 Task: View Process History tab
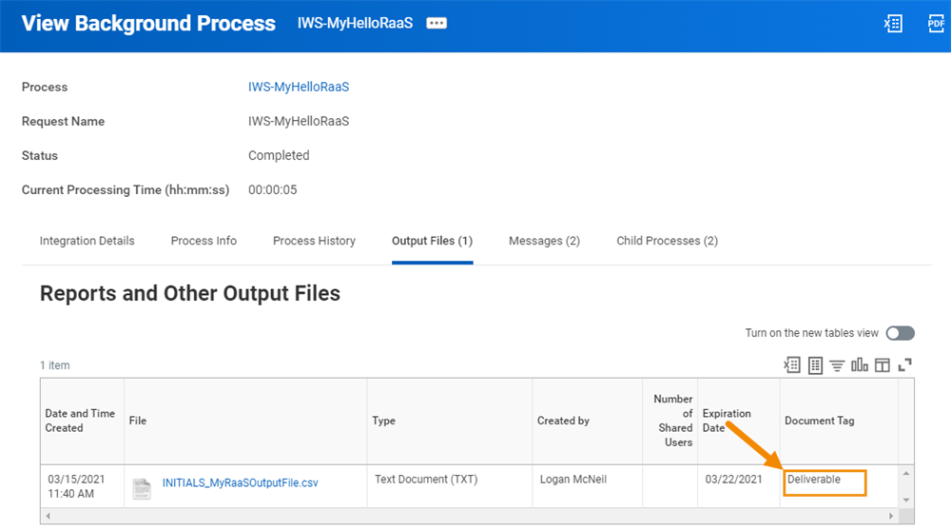point(314,241)
